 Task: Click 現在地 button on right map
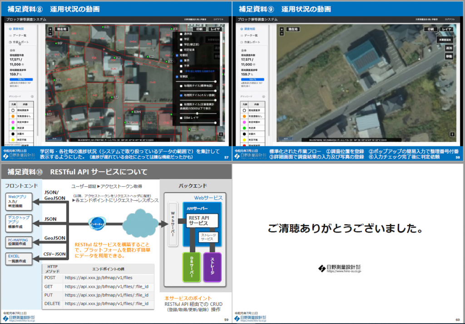(292, 29)
